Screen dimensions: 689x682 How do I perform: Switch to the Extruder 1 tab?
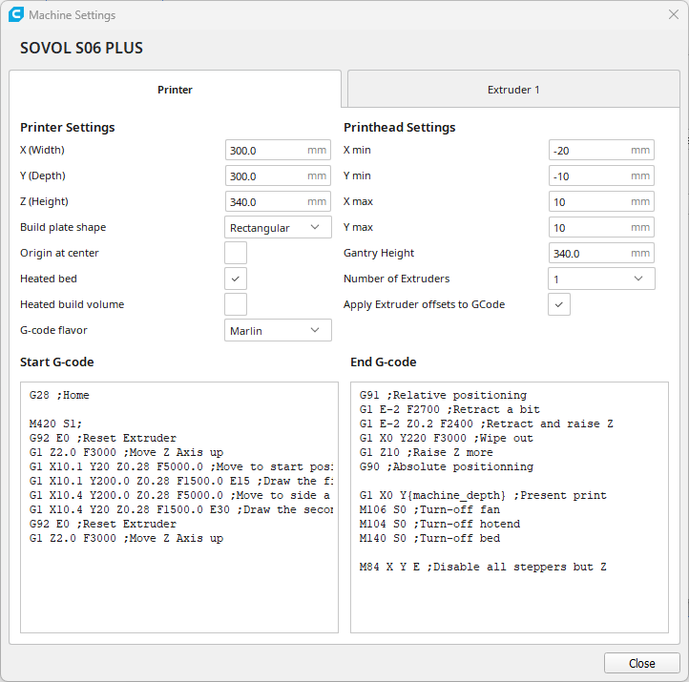513,89
